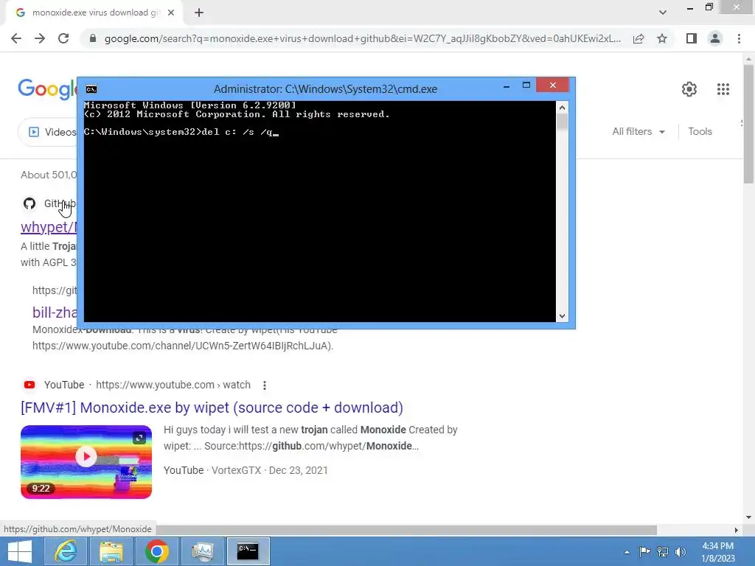Open the bill-zha result link
This screenshot has width=755, height=566.
(55, 312)
